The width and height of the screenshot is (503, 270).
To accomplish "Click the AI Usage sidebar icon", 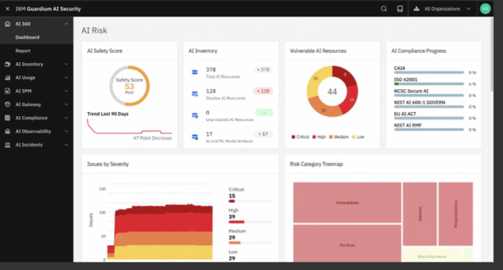I will pyautogui.click(x=8, y=77).
